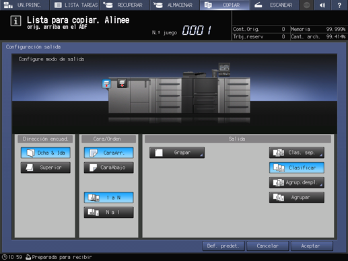Click the Dirección encuad. header
The height and width of the screenshot is (261, 348).
pos(46,139)
